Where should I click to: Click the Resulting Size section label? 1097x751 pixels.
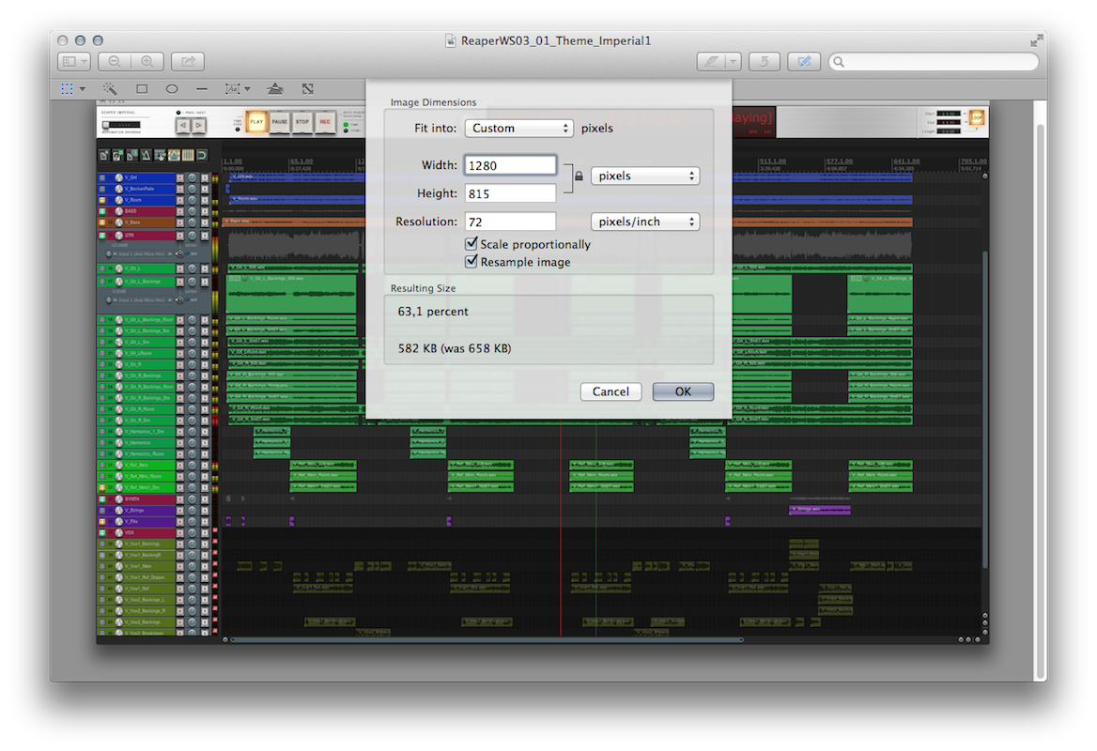point(423,288)
